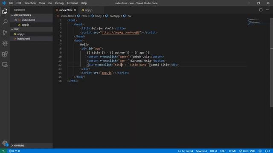This screenshot has height=153, width=273.
Task: Click the body breadcrumb item
Action: 98,16
